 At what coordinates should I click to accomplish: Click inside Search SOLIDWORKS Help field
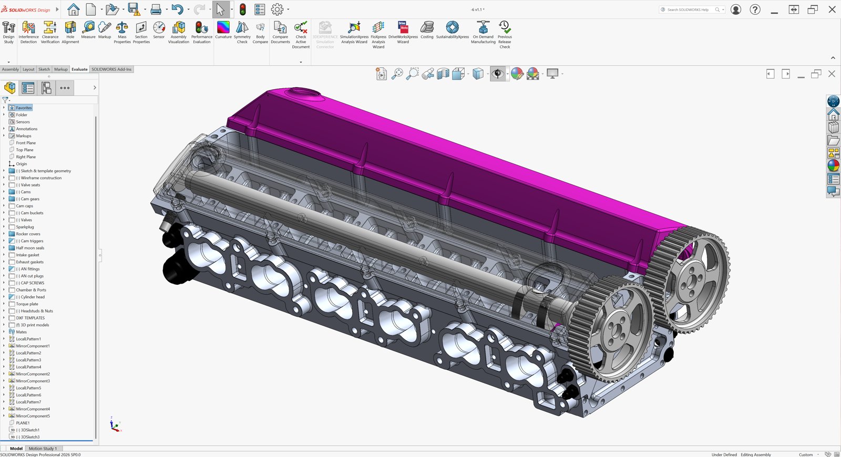[x=689, y=9]
